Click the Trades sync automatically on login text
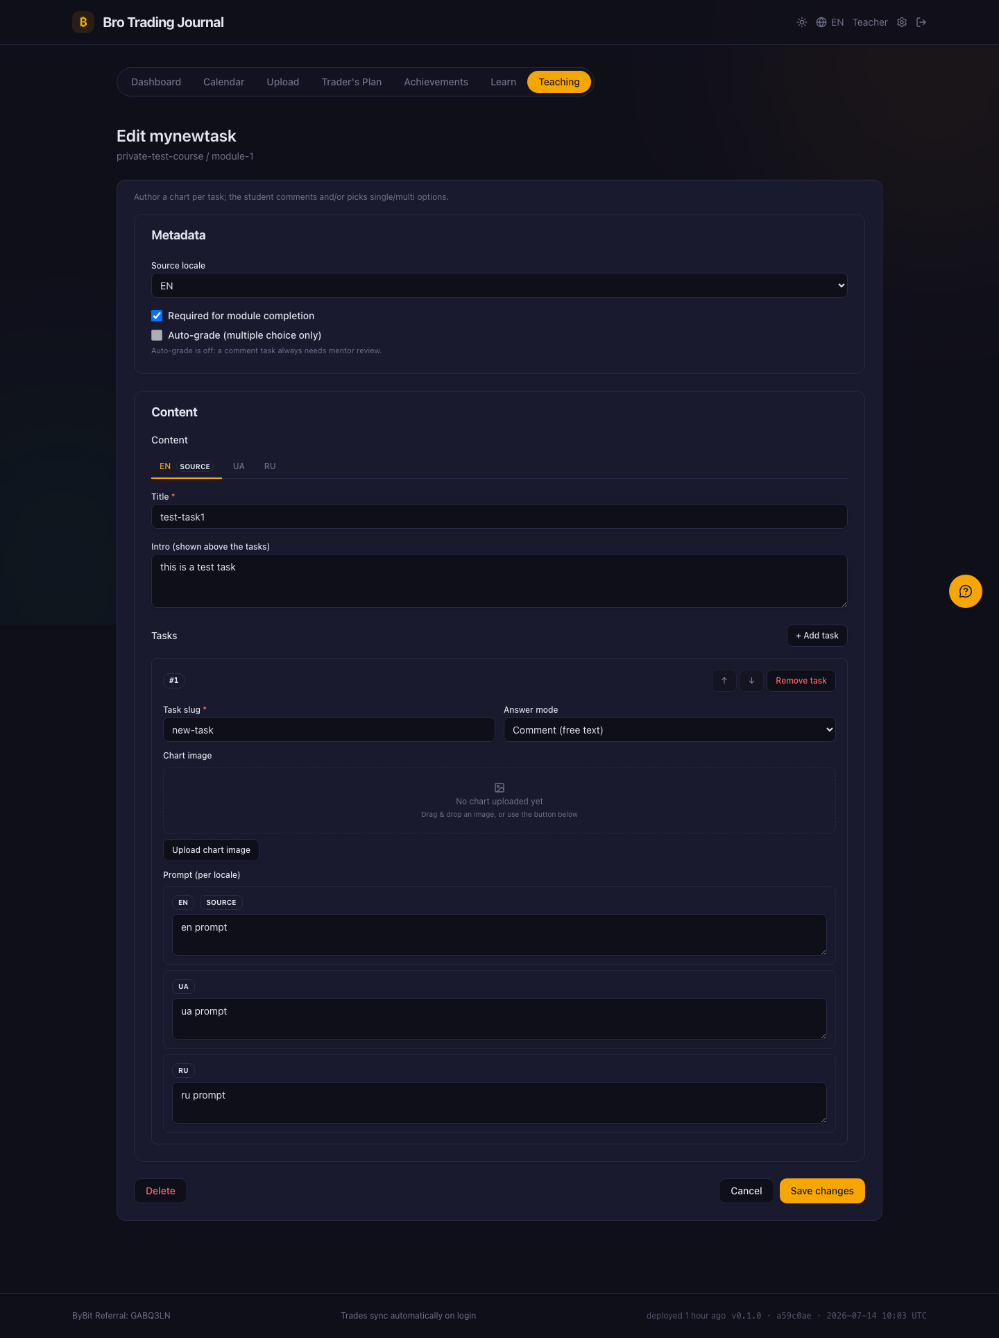Image resolution: width=999 pixels, height=1338 pixels. [409, 1316]
